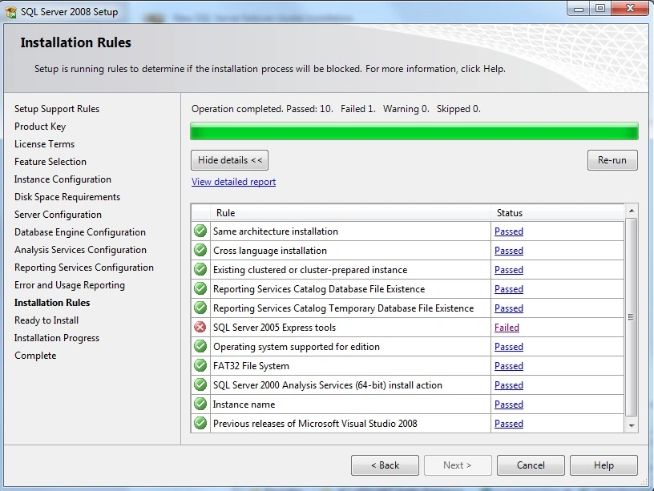This screenshot has width=654, height=491.
Task: Go to previous page with Back button
Action: (385, 465)
